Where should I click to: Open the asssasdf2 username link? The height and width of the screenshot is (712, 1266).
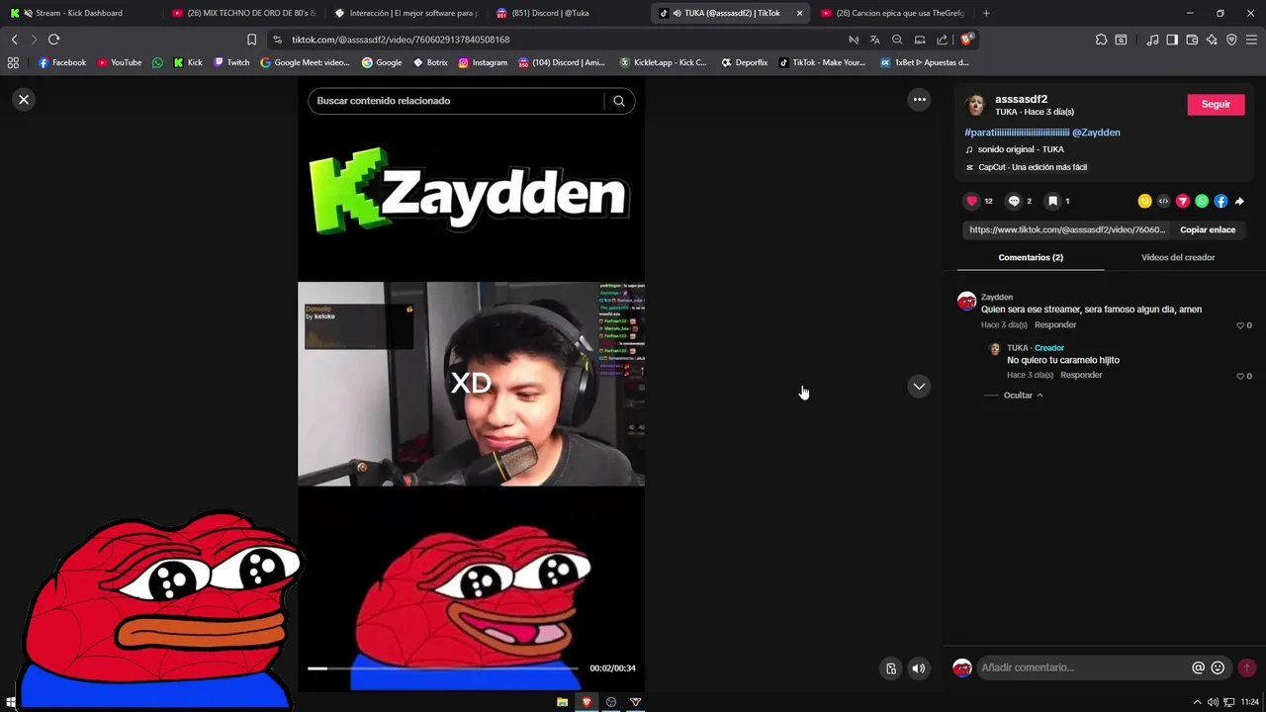(x=1021, y=99)
